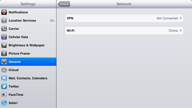Toggle Location Services On status
Viewport: 192px width, 108px height.
point(52,21)
